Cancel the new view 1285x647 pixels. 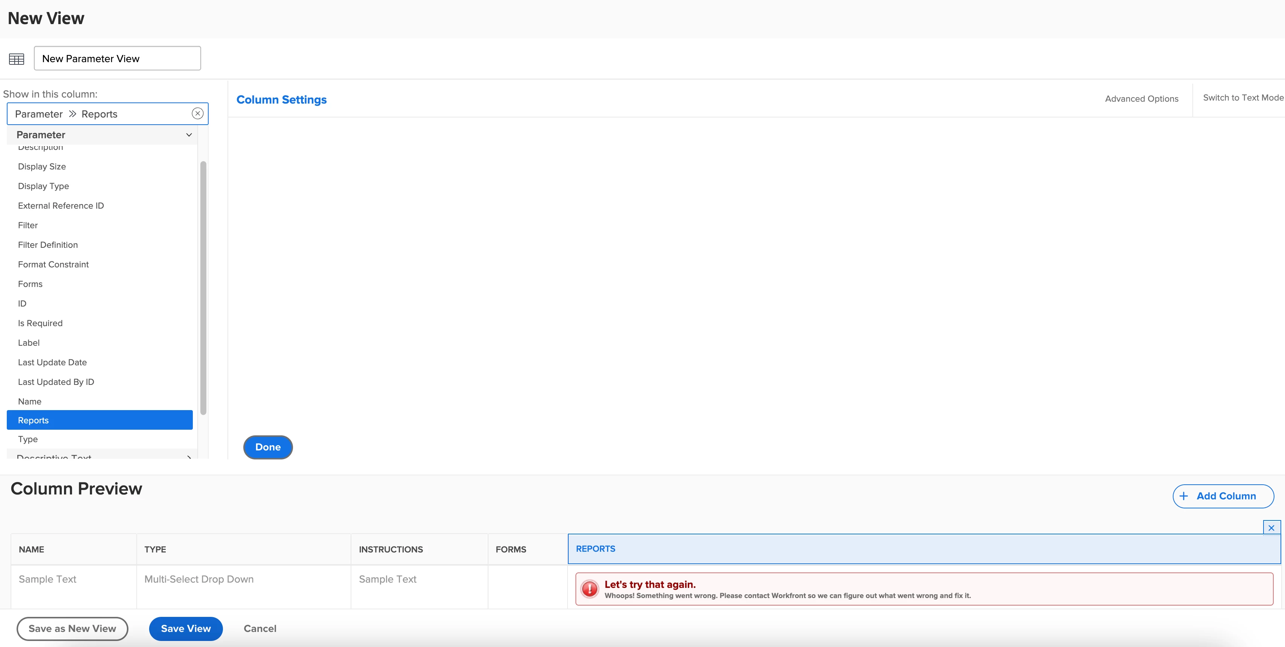pos(260,629)
